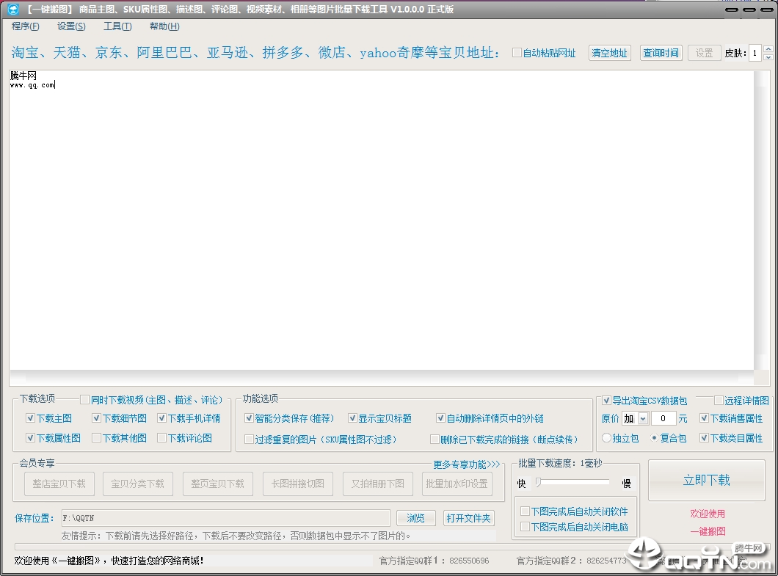Open the 原价 加 dropdown
Image resolution: width=778 pixels, height=576 pixels.
[643, 419]
